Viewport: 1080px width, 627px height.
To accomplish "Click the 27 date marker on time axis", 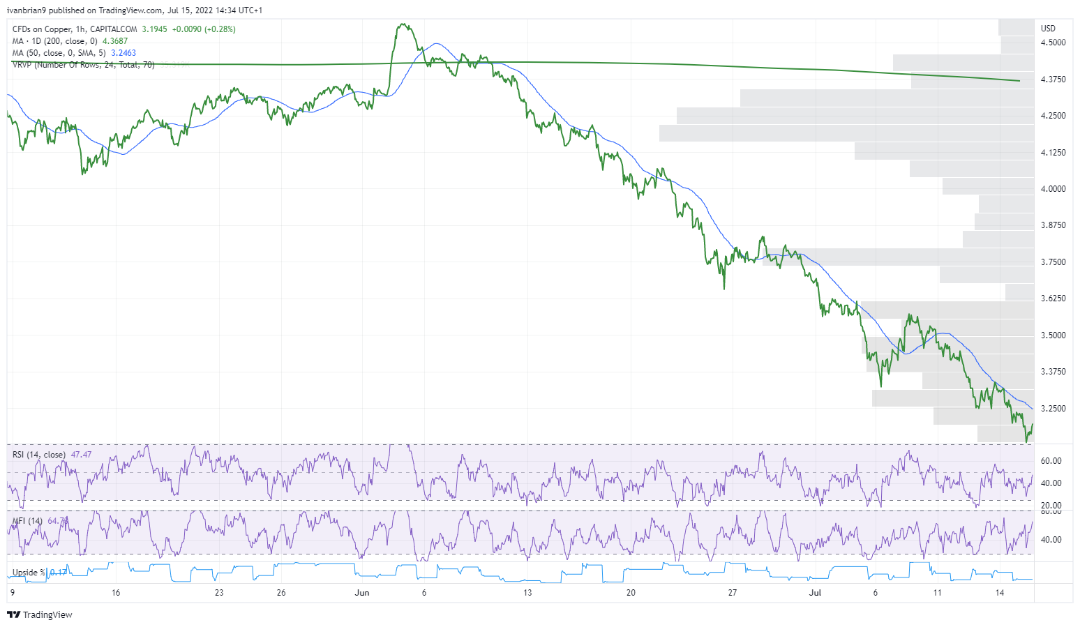I will click(x=733, y=593).
